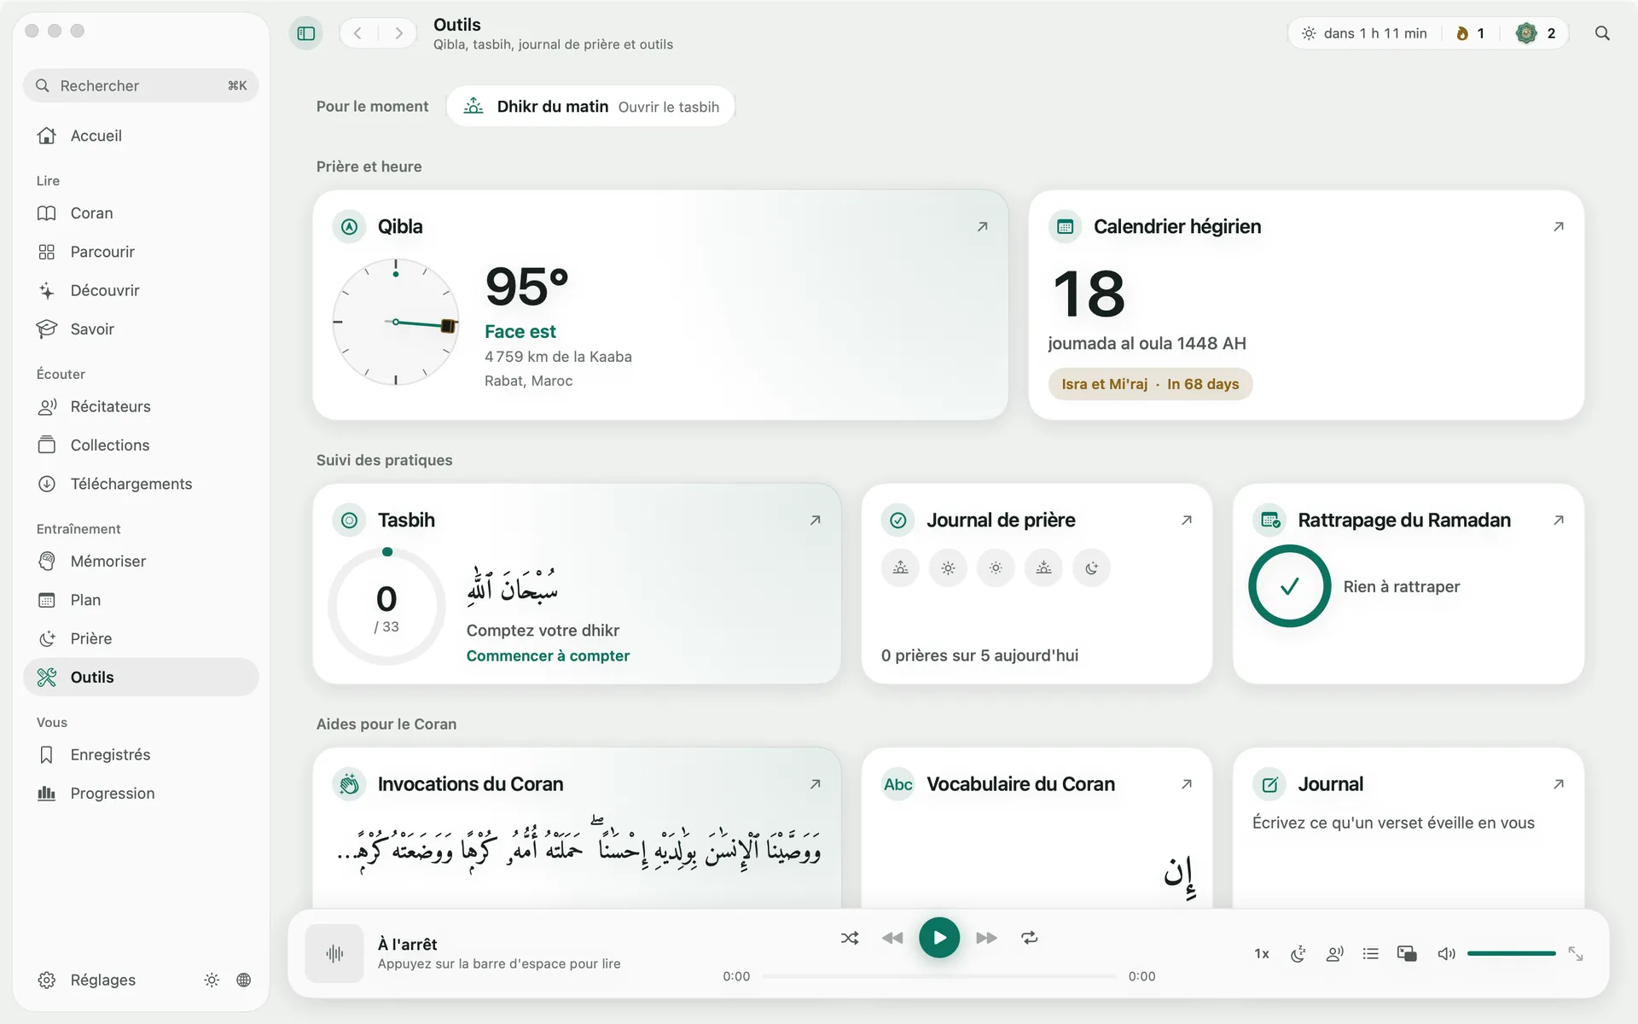The image size is (1638, 1024).
Task: Adjust the volume slider in the player
Action: tap(1511, 953)
